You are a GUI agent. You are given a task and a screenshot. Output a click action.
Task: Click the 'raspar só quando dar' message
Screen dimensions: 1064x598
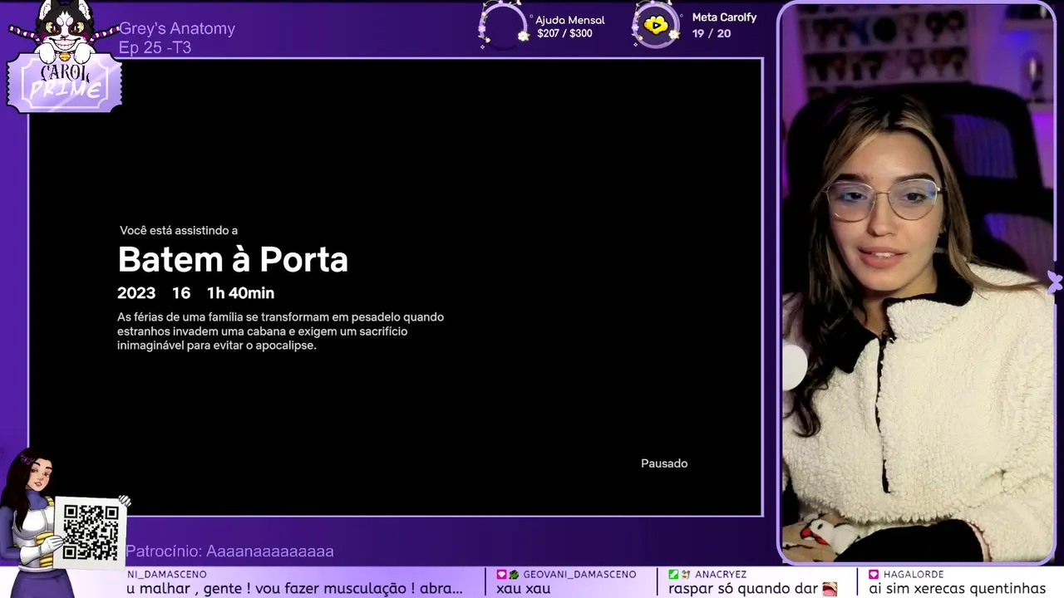tap(743, 589)
